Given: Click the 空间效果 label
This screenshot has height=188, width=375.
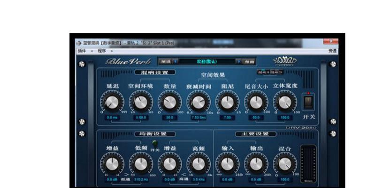Looking at the screenshot, I should click(x=213, y=75).
